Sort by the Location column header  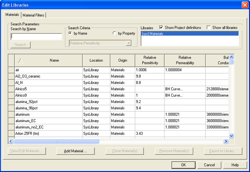(96, 60)
